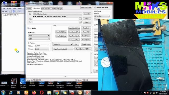The height and width of the screenshot is (95, 169).
Task: Click Clear button beside Auth field
Action: tap(87, 19)
